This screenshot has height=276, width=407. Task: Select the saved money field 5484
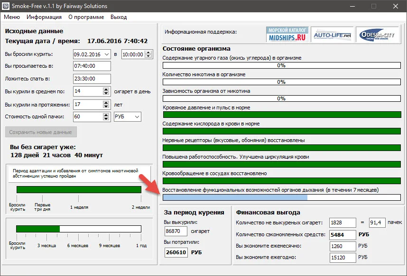pyautogui.click(x=343, y=234)
